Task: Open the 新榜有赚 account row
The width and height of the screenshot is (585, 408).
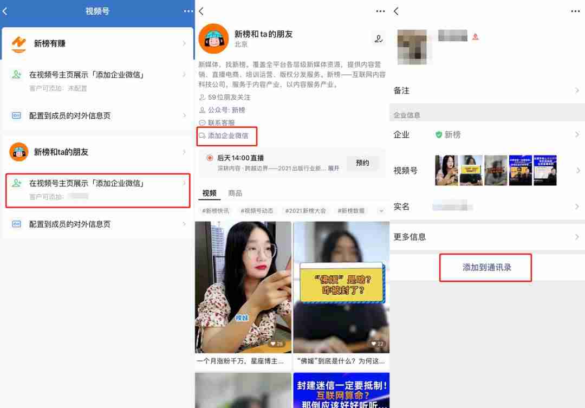Action: pos(97,44)
